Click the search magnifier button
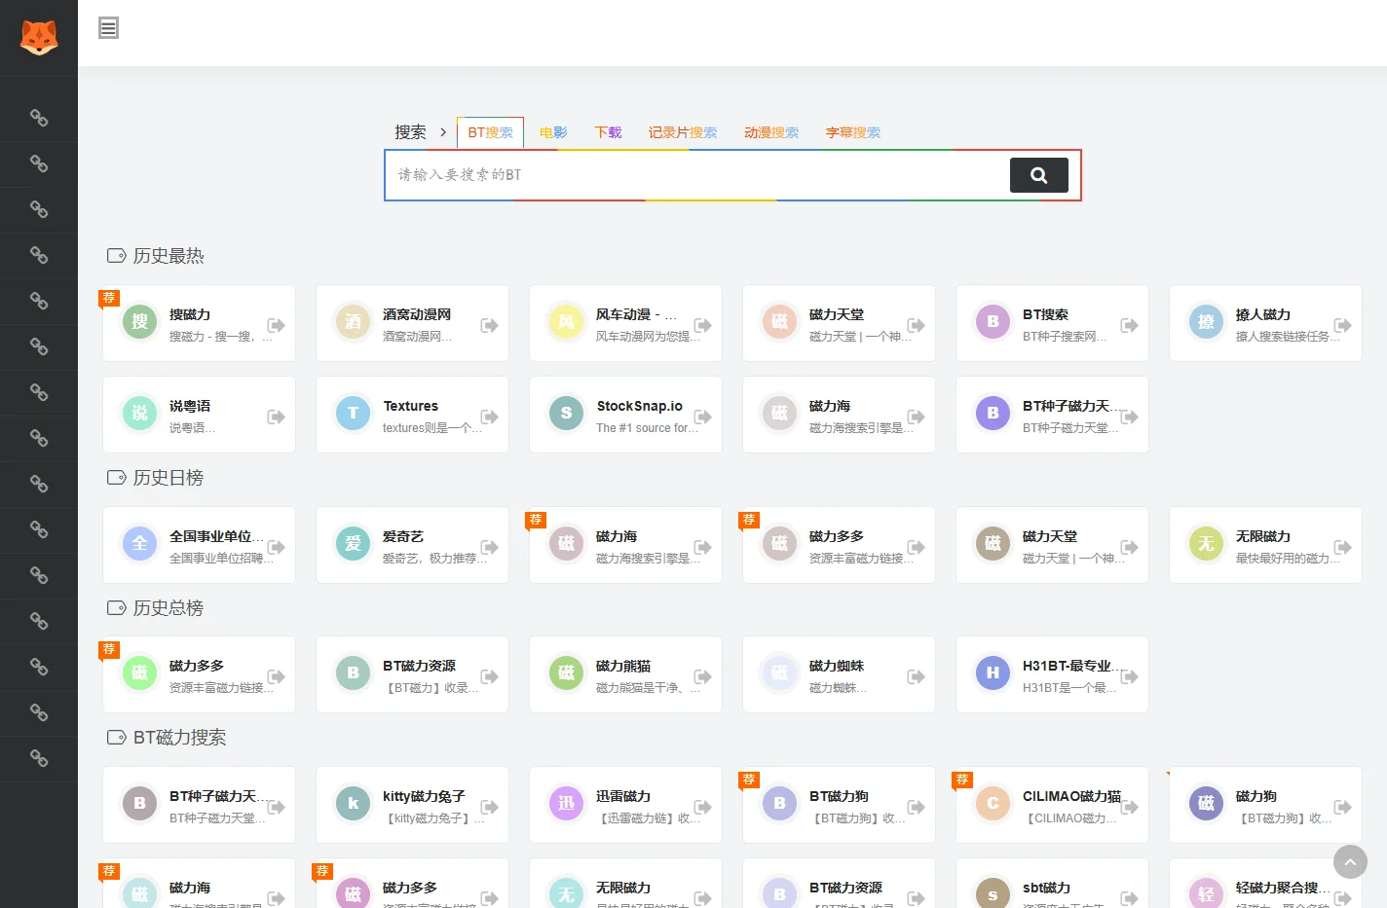 (x=1039, y=175)
